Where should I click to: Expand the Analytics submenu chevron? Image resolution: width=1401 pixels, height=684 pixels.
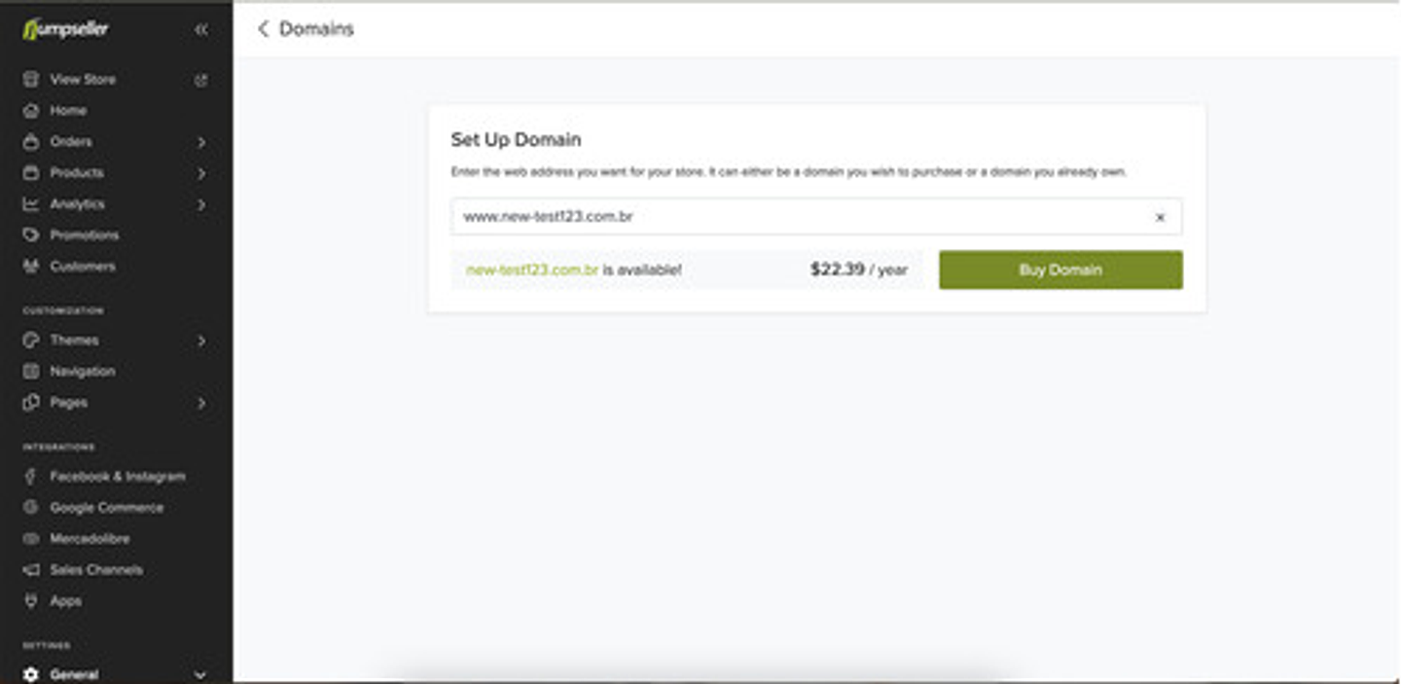tap(201, 204)
